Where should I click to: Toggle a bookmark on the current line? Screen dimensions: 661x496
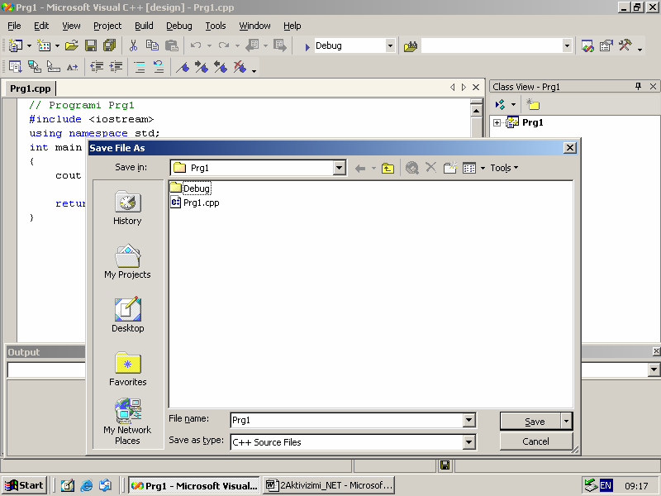coord(183,67)
